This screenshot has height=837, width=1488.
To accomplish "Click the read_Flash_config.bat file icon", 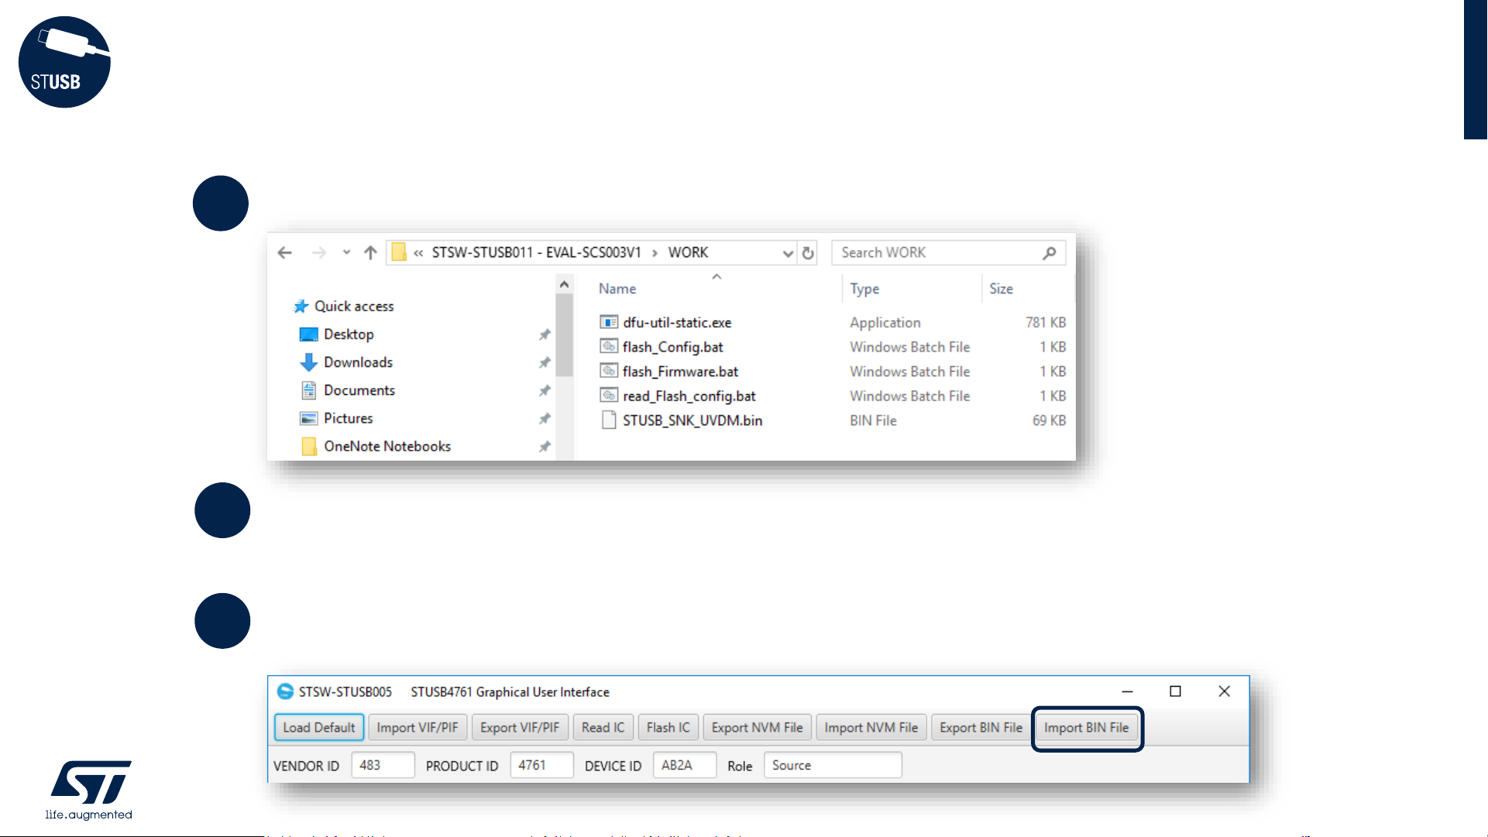I will pos(609,396).
